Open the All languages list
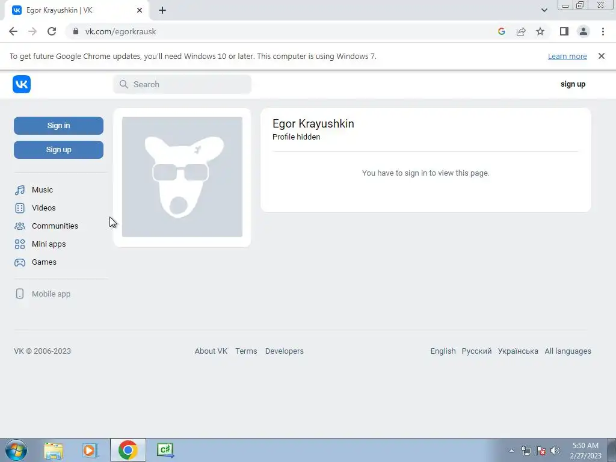The image size is (616, 462). (x=568, y=351)
